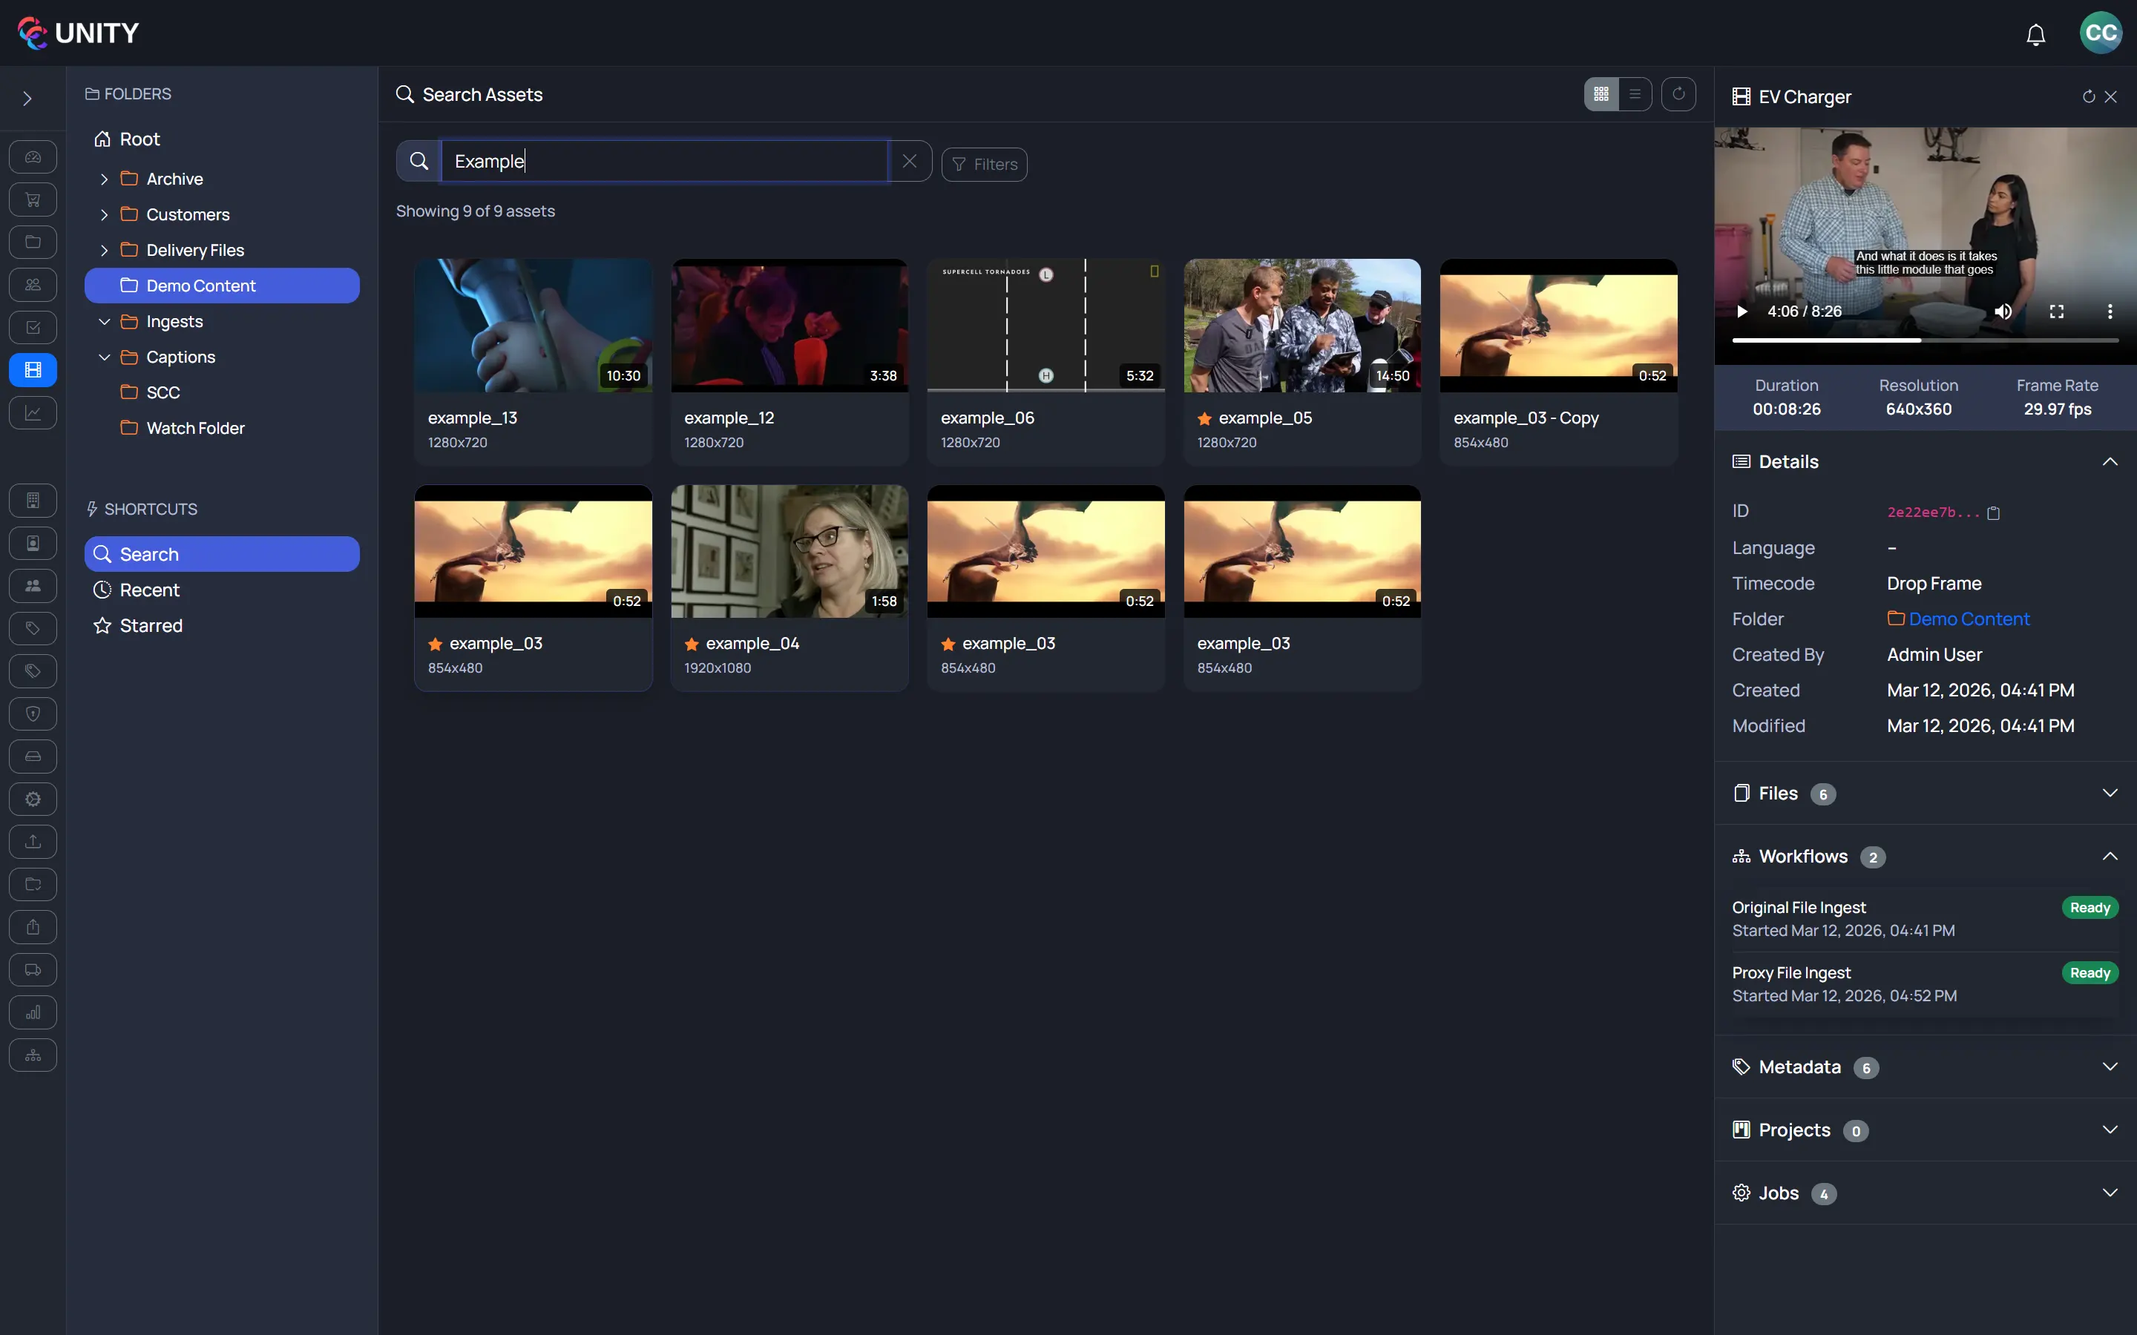The height and width of the screenshot is (1335, 2137).
Task: Mute the EV Charger video audio
Action: [x=2003, y=311]
